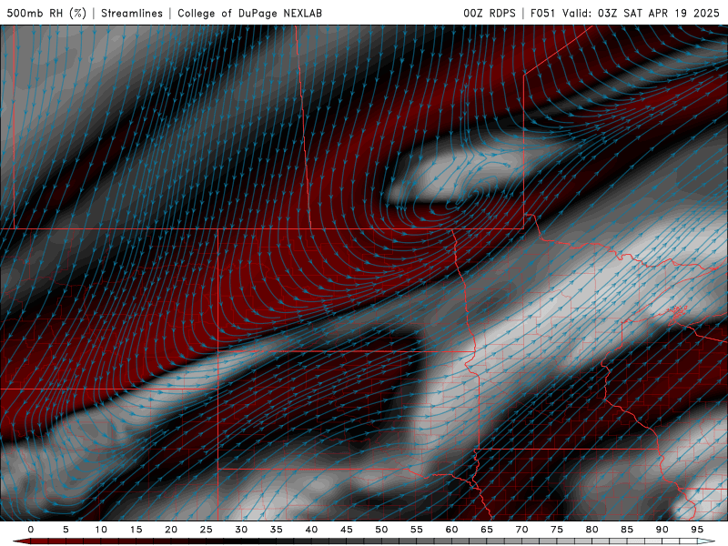Click the 30 value on color scale
Screen dimensions: 728x546
click(x=241, y=530)
